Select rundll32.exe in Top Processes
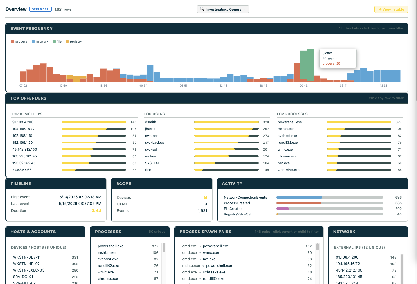The image size is (417, 284). [x=340, y=142]
